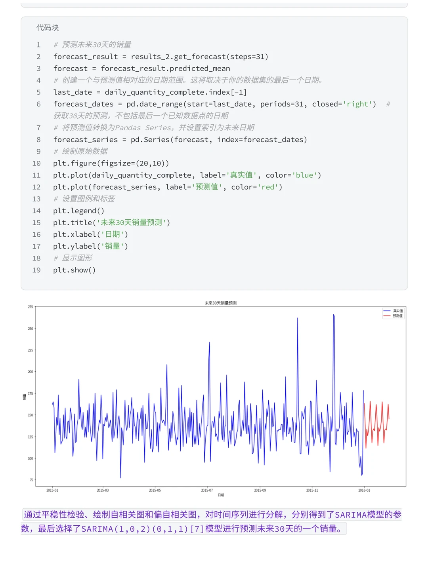The height and width of the screenshot is (570, 428).
Task: Click line 'last_date = daily_quantity_complete.index[-1]'
Action: pyautogui.click(x=150, y=92)
